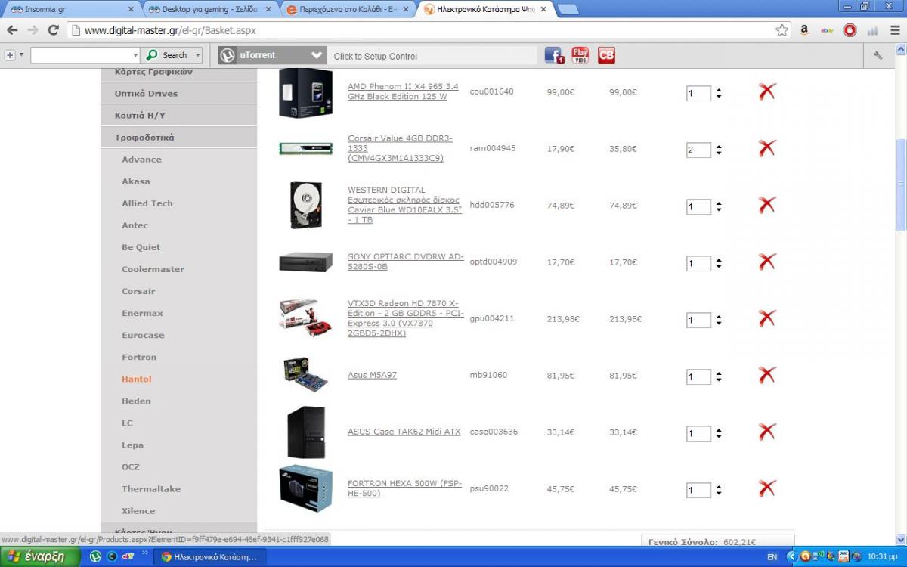Adjust quantity stepper for Asus M5A97 row
The width and height of the screenshot is (907, 567).
coord(718,377)
